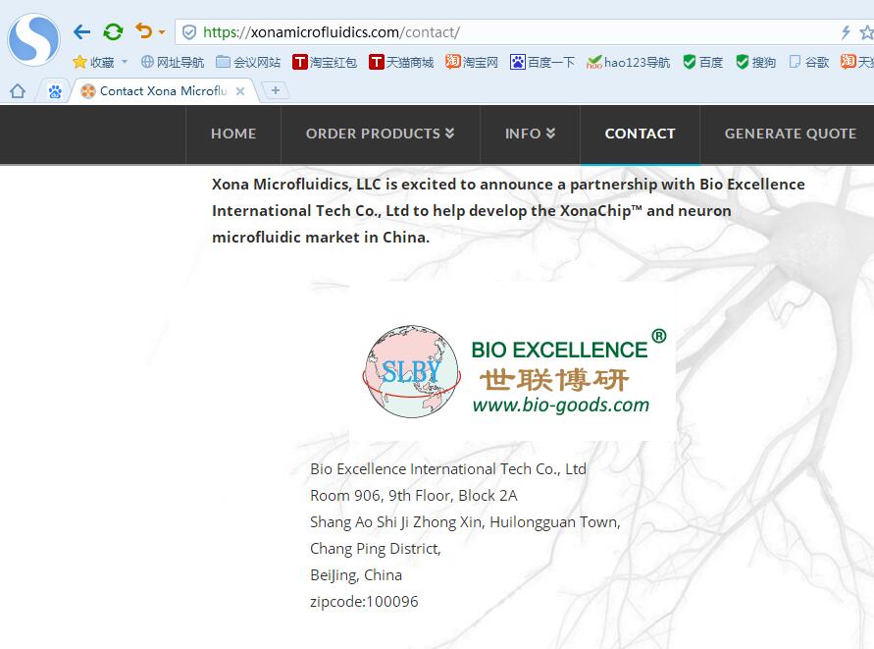Open the home page icon in tab strip
This screenshot has width=874, height=649.
pos(17,91)
